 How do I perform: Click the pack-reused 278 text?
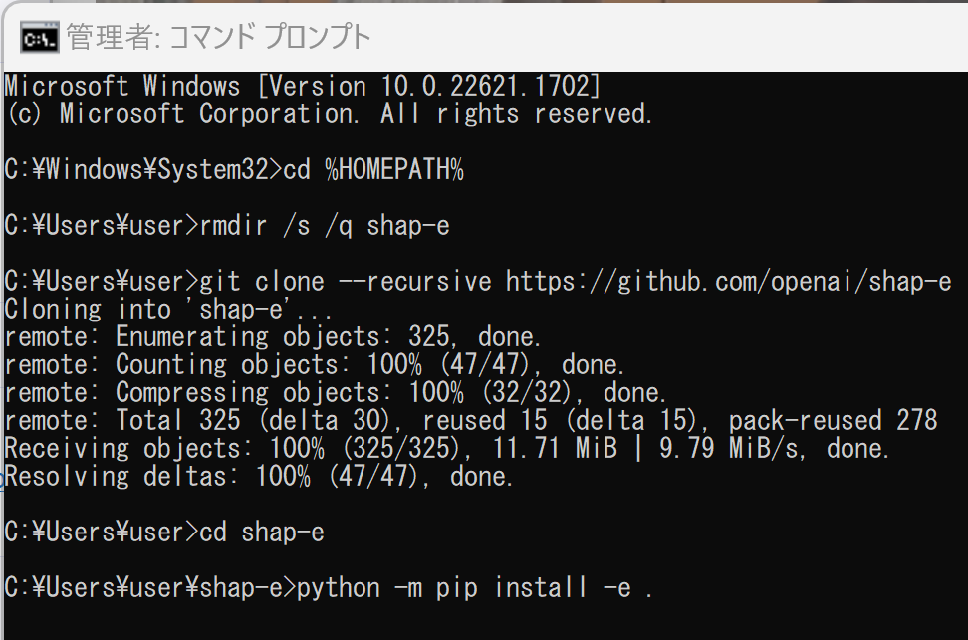(834, 421)
